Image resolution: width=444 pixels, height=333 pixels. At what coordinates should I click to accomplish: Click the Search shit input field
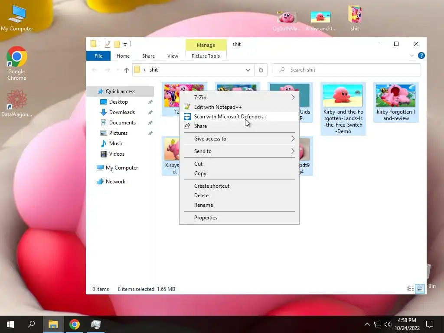(x=346, y=70)
